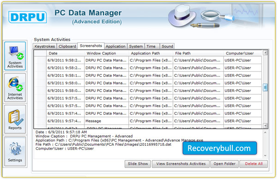The width and height of the screenshot is (277, 179).
Task: Click the DRPU logo
Action: coord(28,17)
